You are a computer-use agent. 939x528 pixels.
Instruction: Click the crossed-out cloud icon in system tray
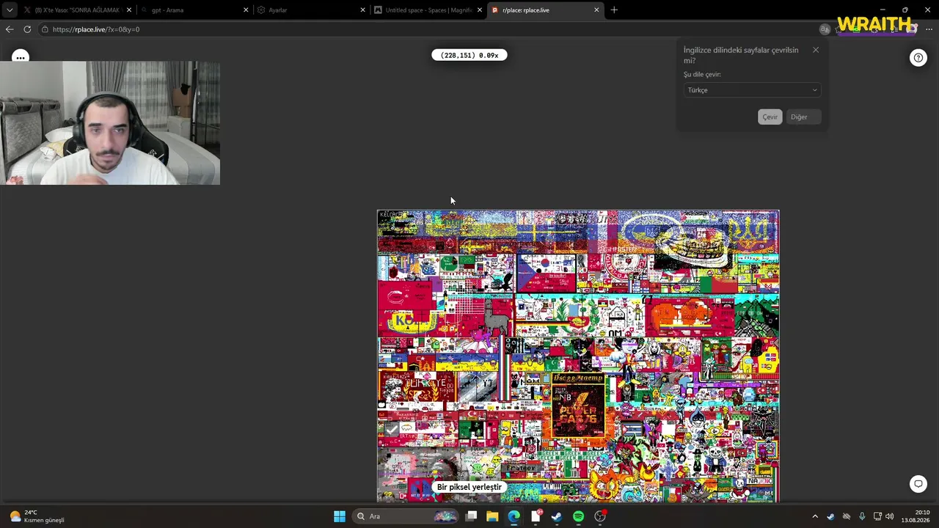(x=847, y=516)
